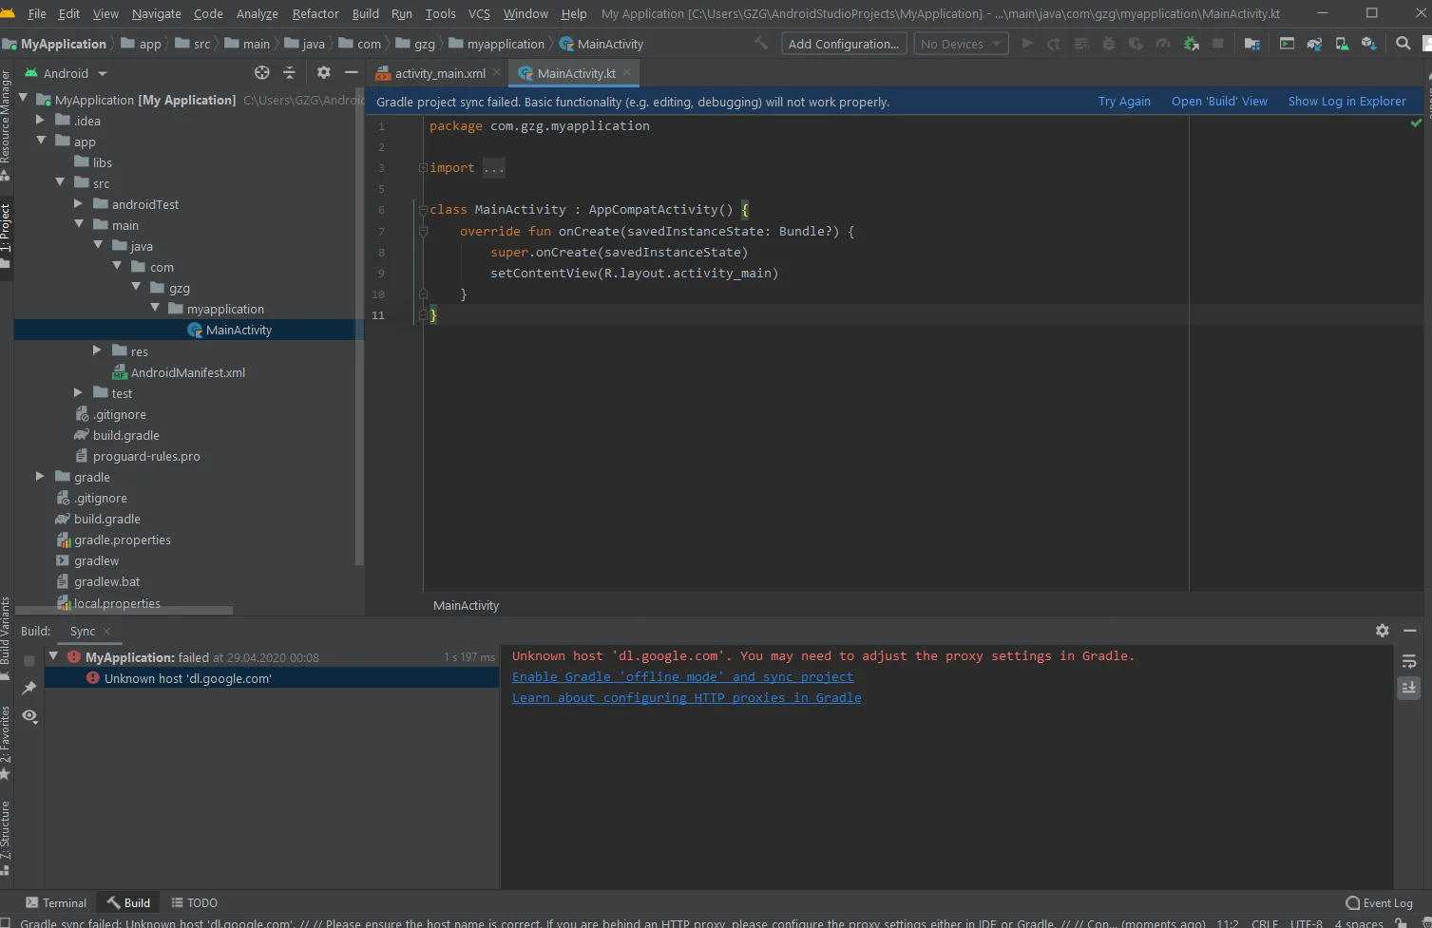Screen dimensions: 1432x928
Task: Click the Project tree horizontal scrollbar
Action: (124, 611)
